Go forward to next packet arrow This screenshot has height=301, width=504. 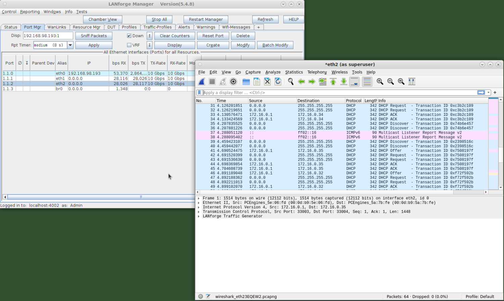pos(312,82)
